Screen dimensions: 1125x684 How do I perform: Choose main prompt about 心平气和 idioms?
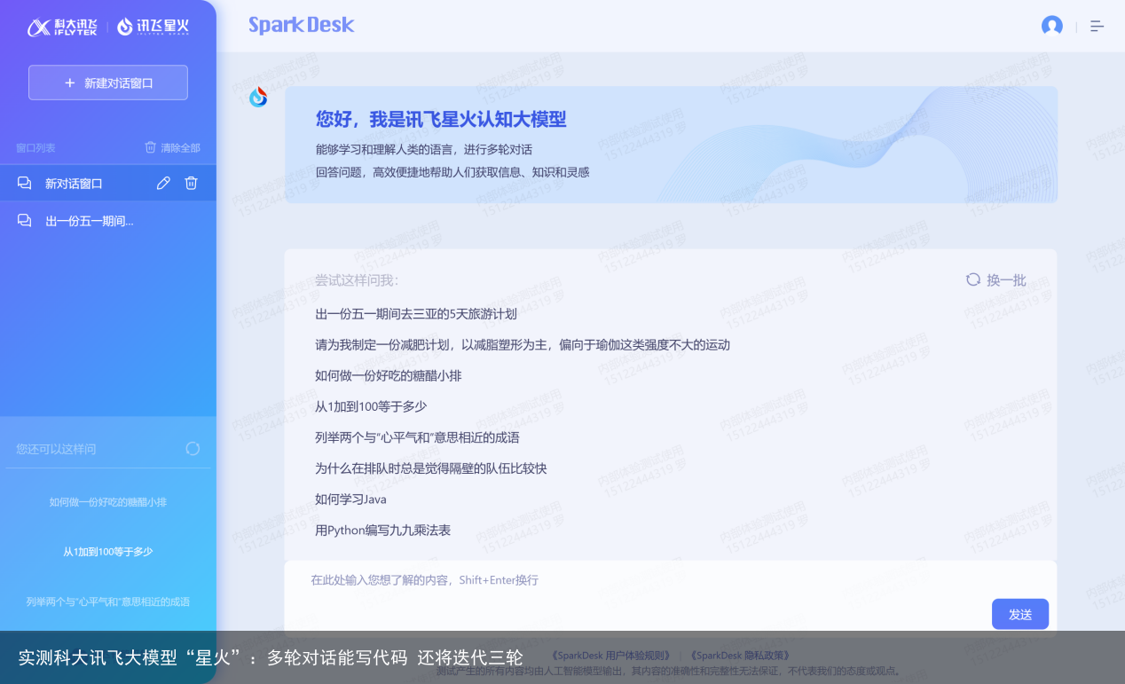(417, 438)
